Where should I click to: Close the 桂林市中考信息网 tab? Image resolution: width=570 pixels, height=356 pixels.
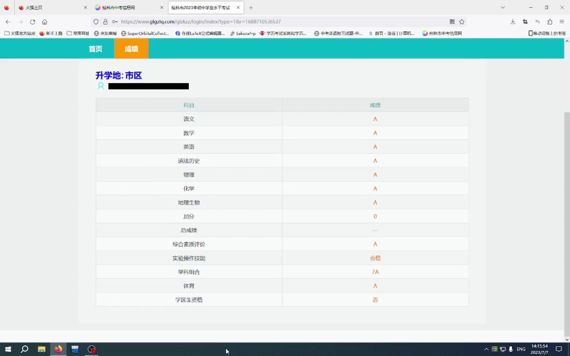162,8
